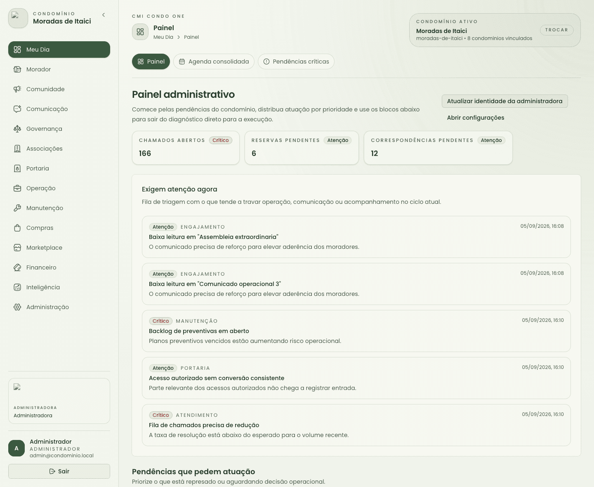
Task: Click the Operação briefcase icon
Action: 17,188
